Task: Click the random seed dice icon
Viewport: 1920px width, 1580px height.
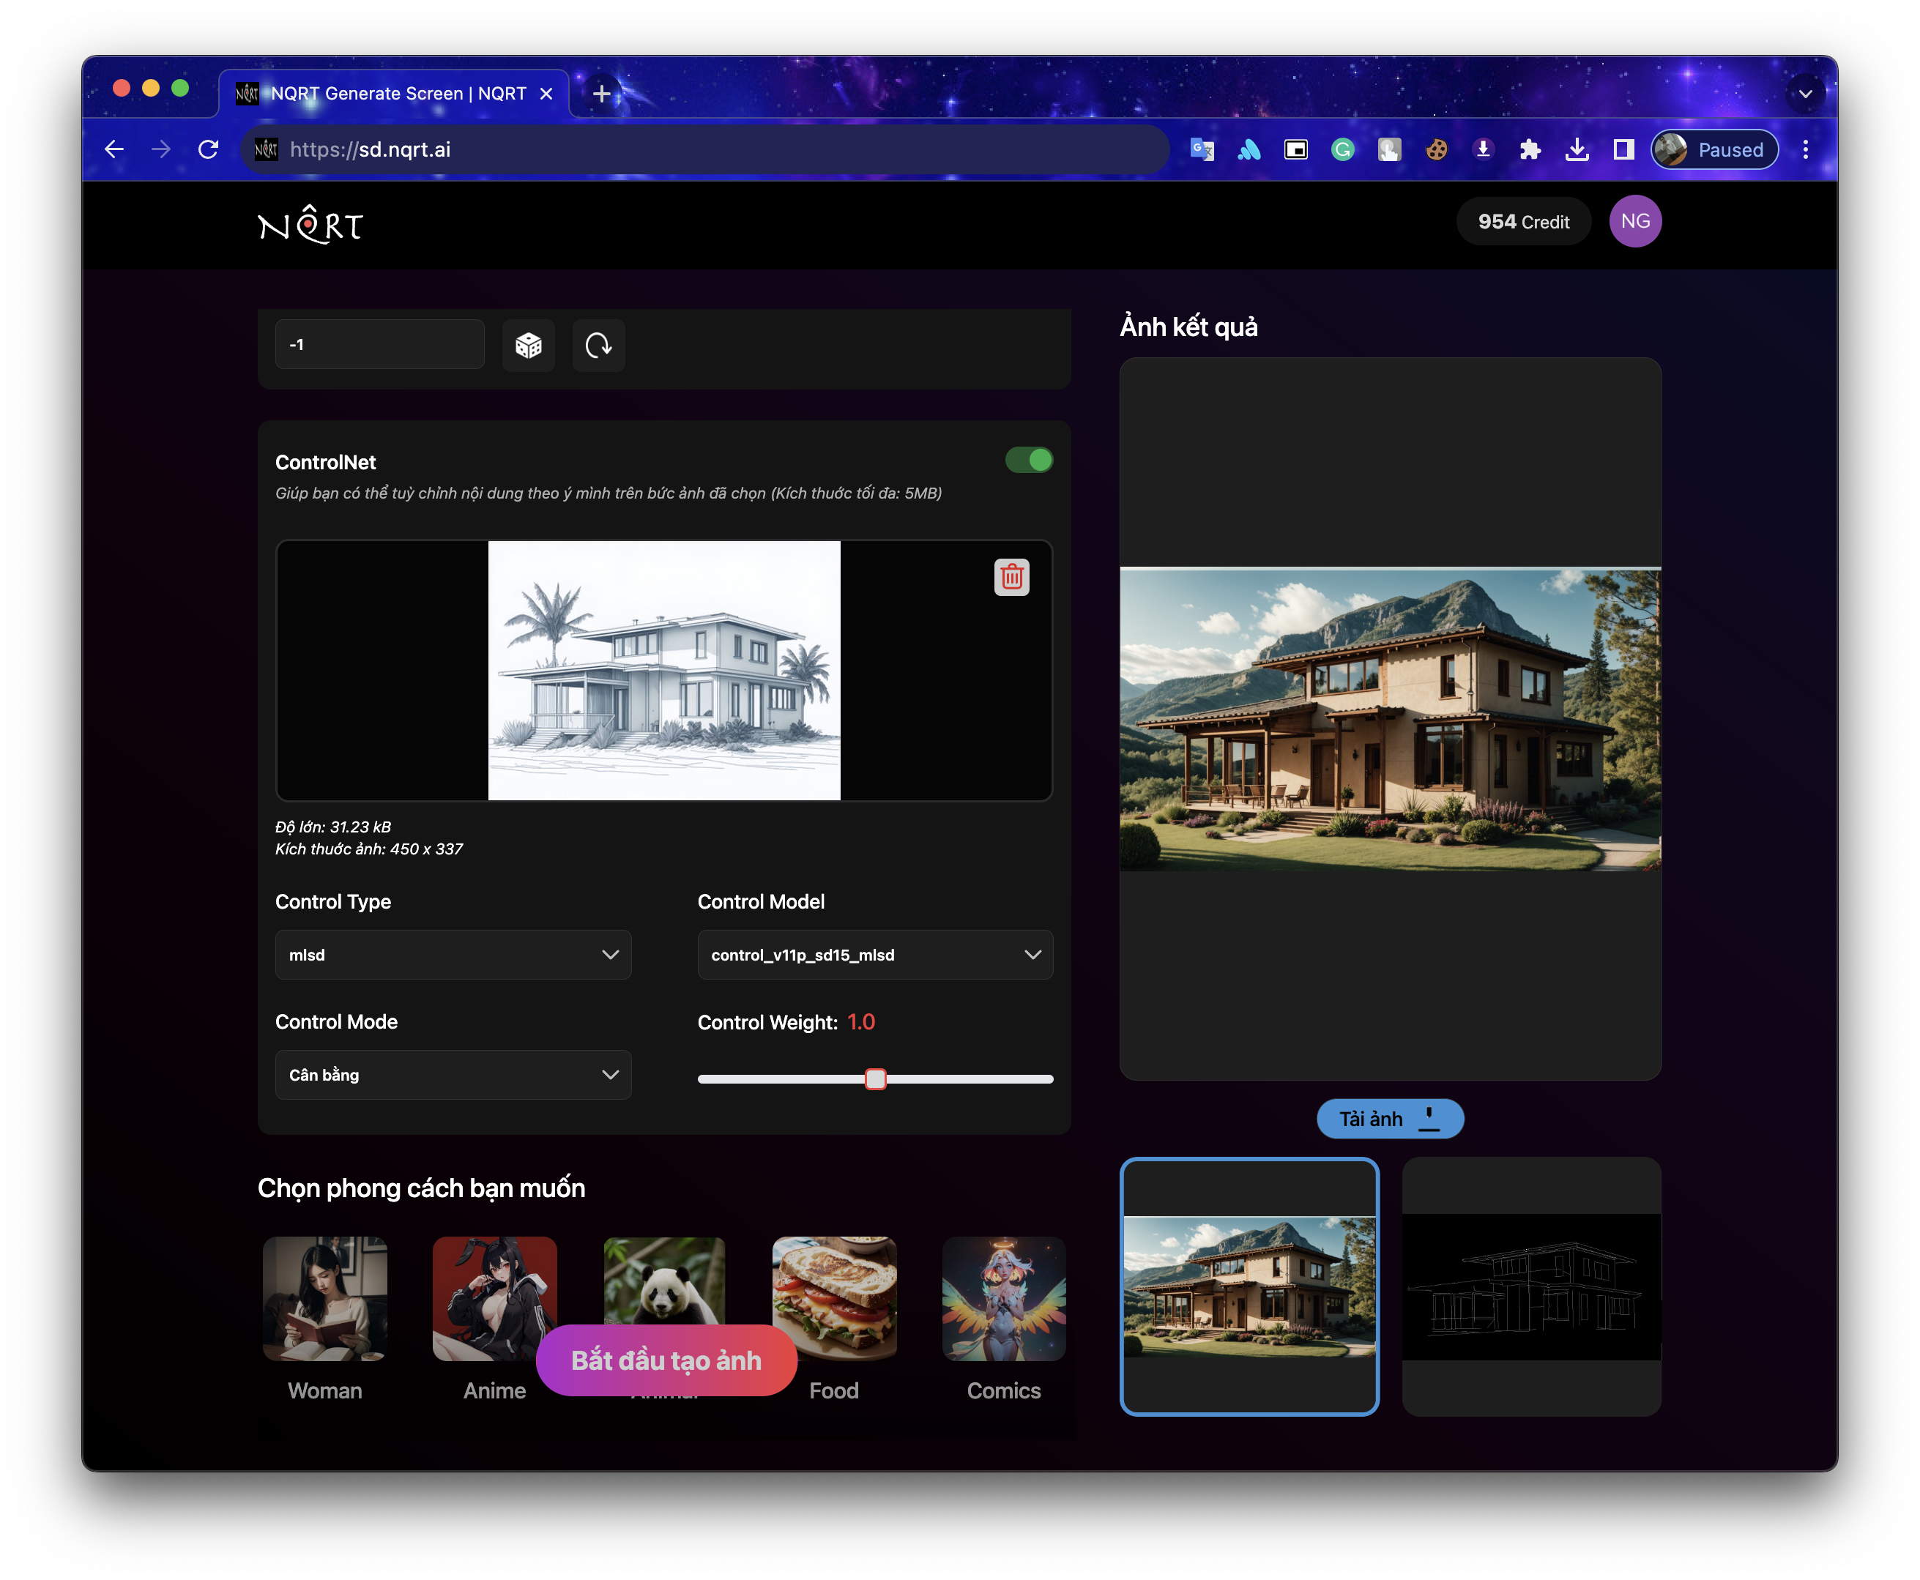Action: point(528,345)
